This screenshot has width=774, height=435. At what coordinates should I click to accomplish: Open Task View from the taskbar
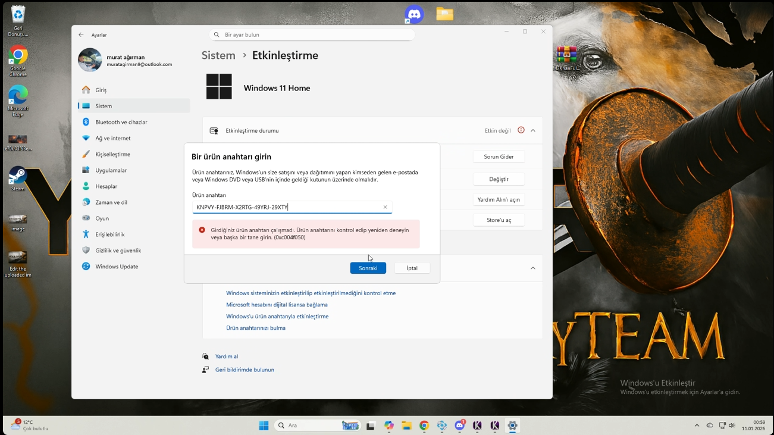370,425
